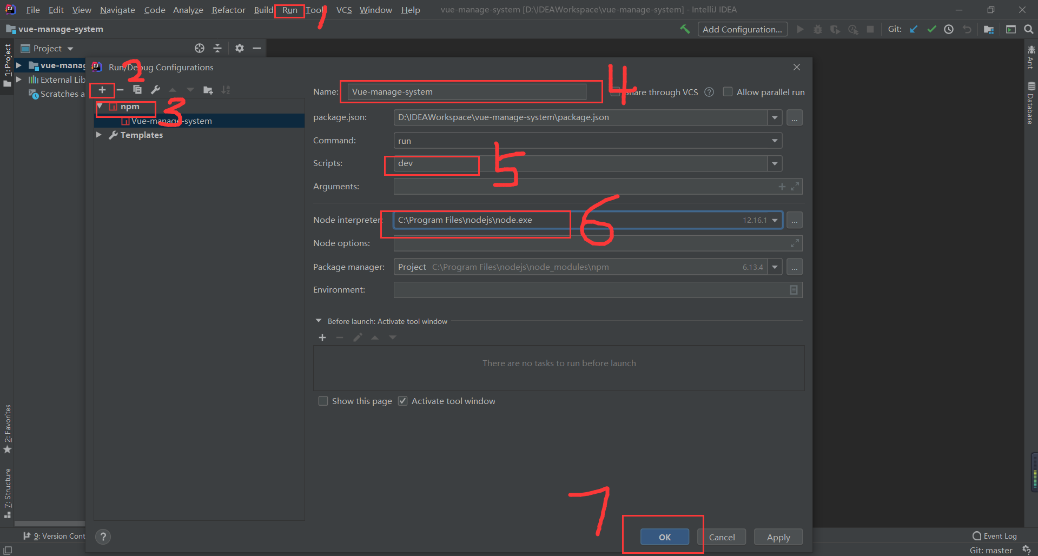Open Project panel settings gear icon

click(x=240, y=48)
